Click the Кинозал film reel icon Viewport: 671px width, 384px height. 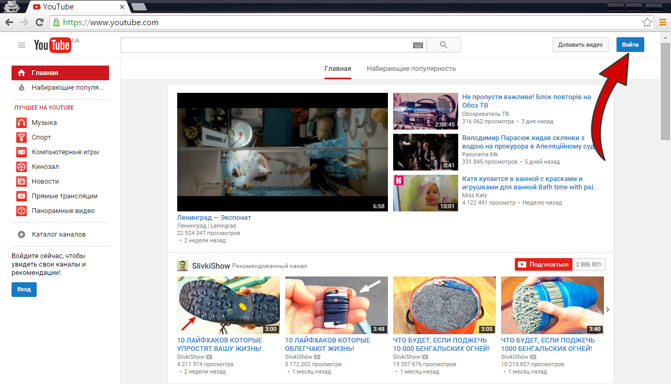click(21, 167)
